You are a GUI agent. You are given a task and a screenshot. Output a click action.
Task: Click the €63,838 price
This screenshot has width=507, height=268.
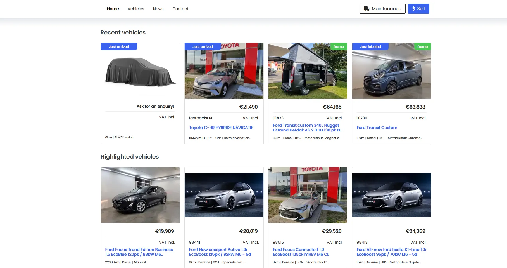(415, 107)
